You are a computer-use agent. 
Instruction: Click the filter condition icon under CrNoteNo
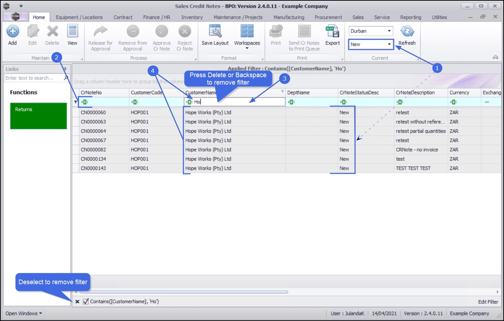click(x=85, y=102)
